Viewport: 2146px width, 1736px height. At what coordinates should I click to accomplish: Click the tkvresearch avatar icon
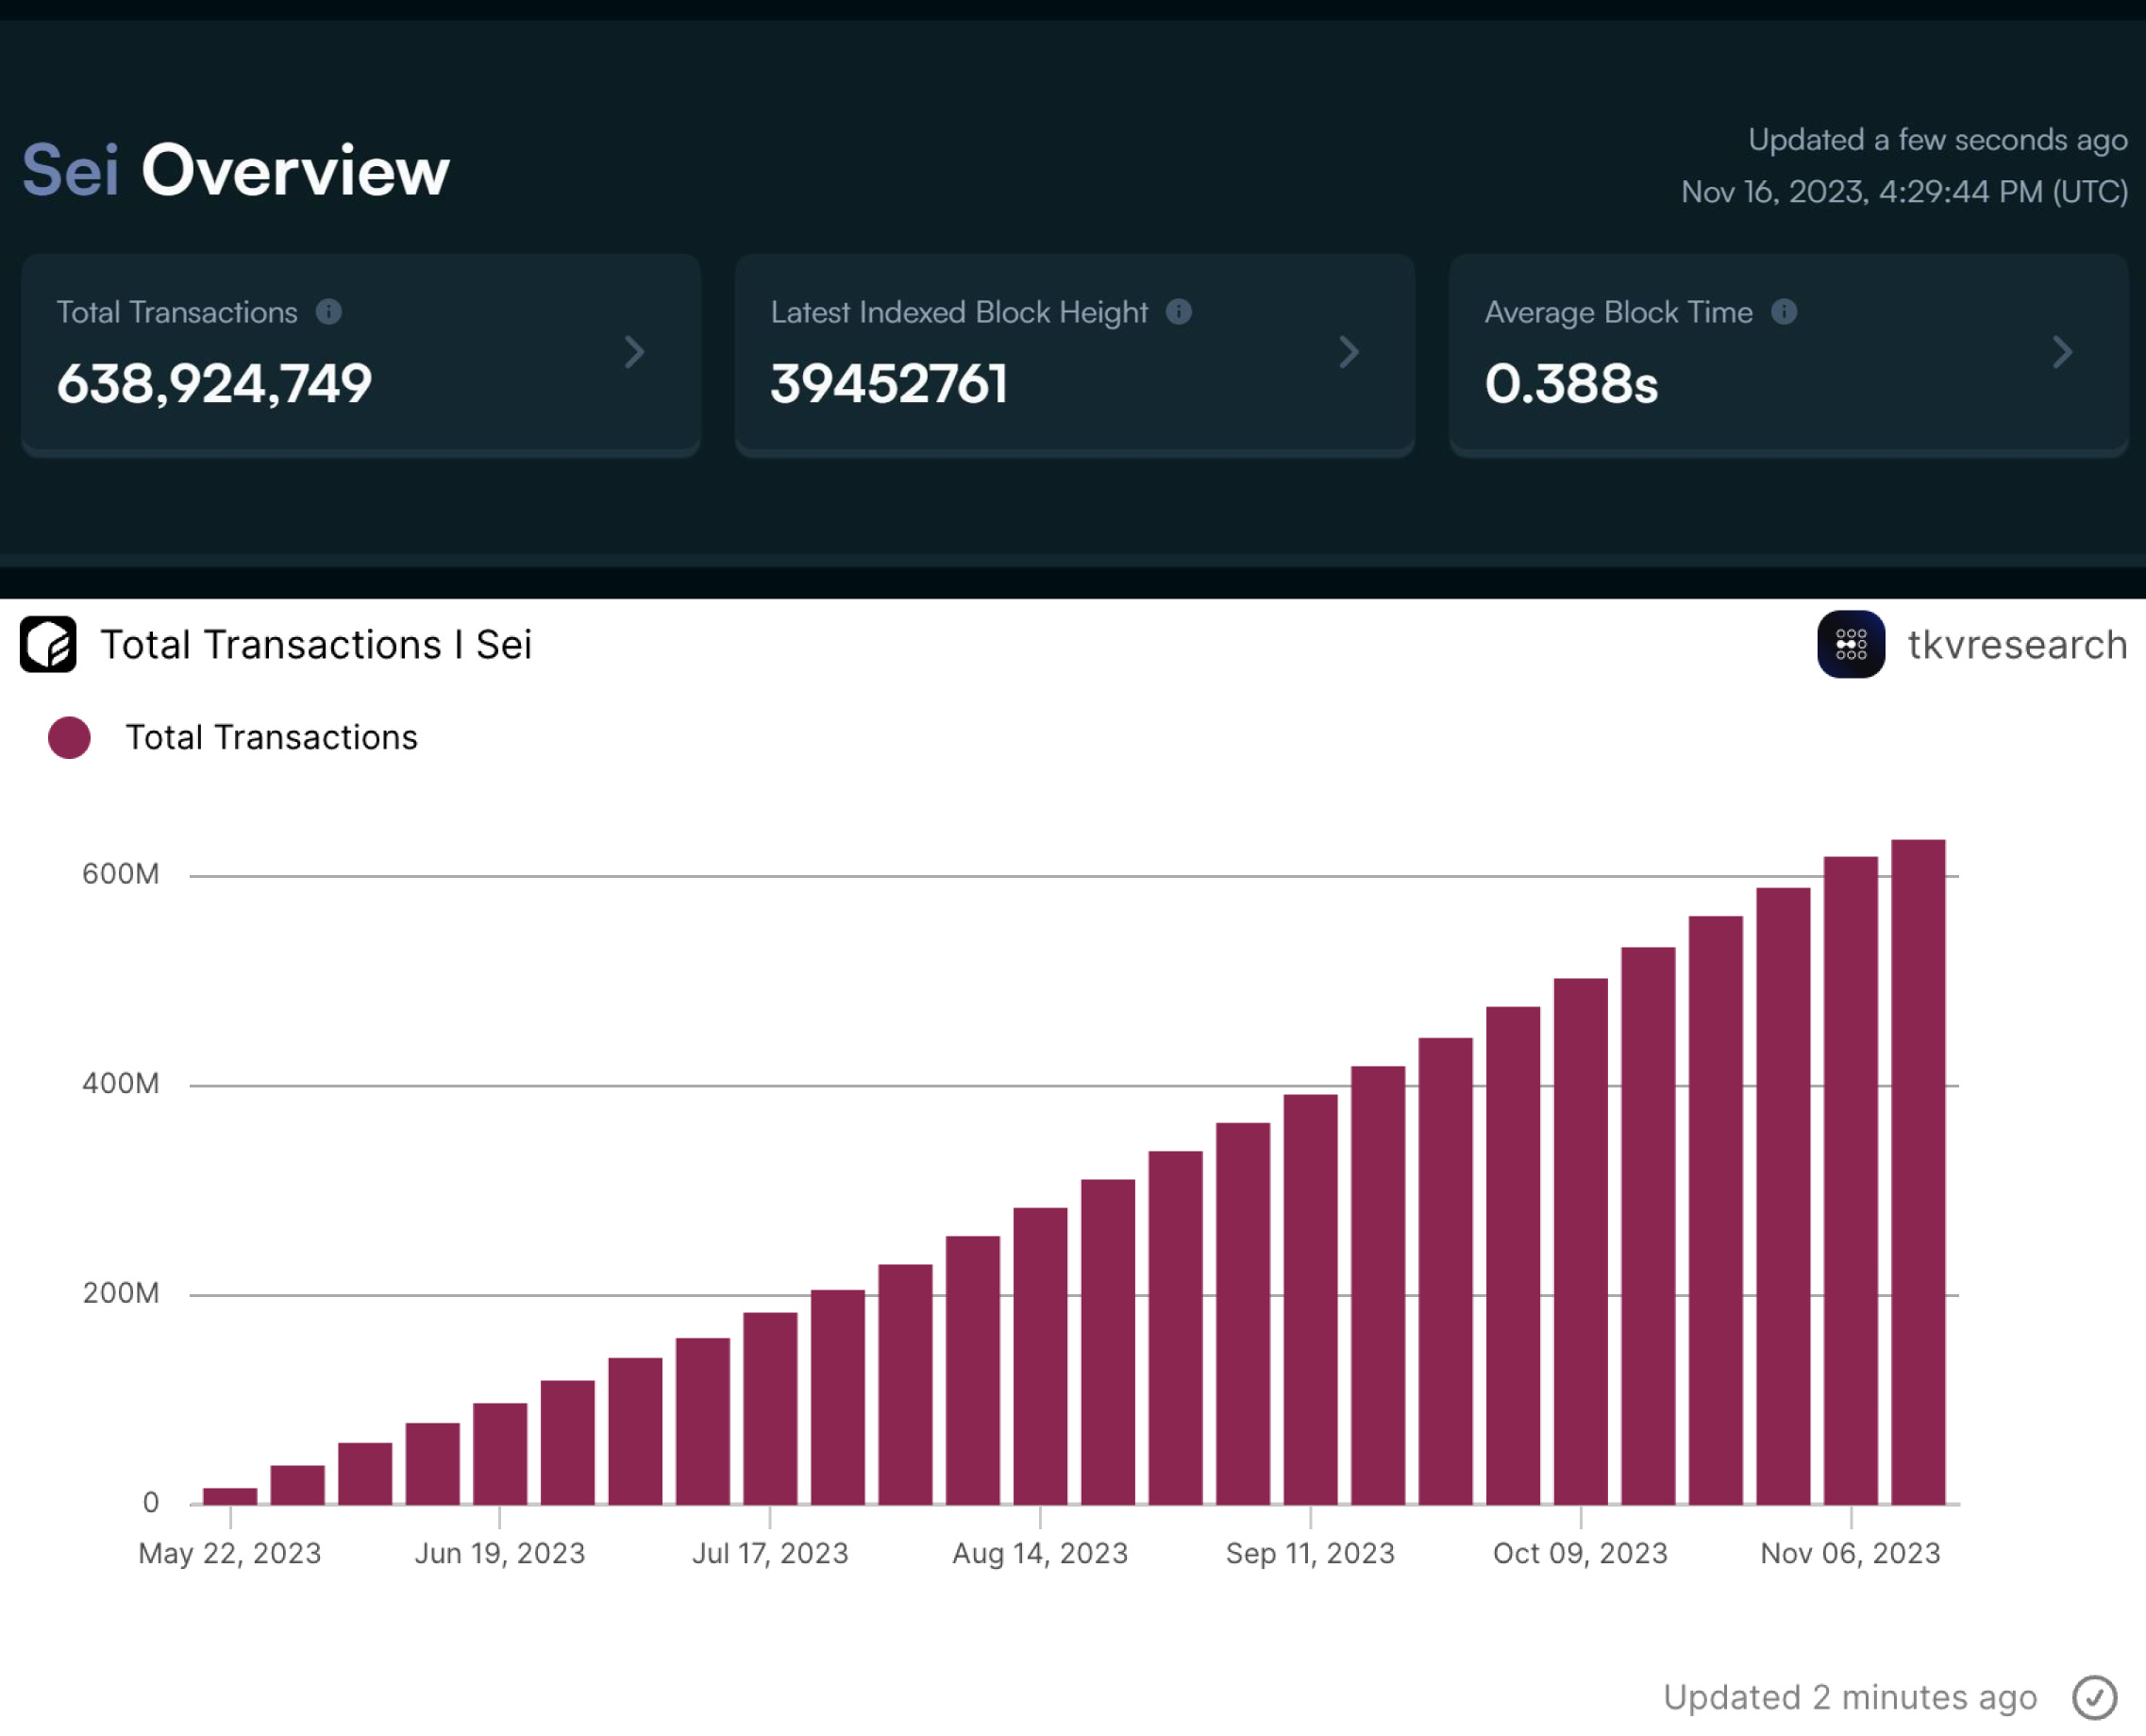pos(1852,644)
